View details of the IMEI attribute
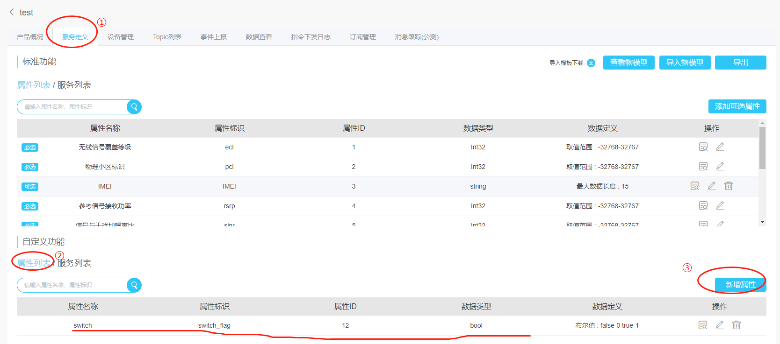 click(x=695, y=186)
